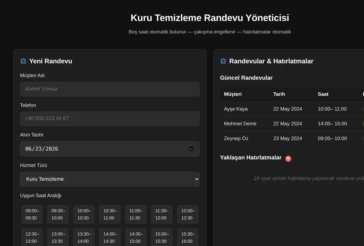This screenshot has width=364, height=246.
Task: Select the 14:30–15:00 time slot
Action: (136, 238)
